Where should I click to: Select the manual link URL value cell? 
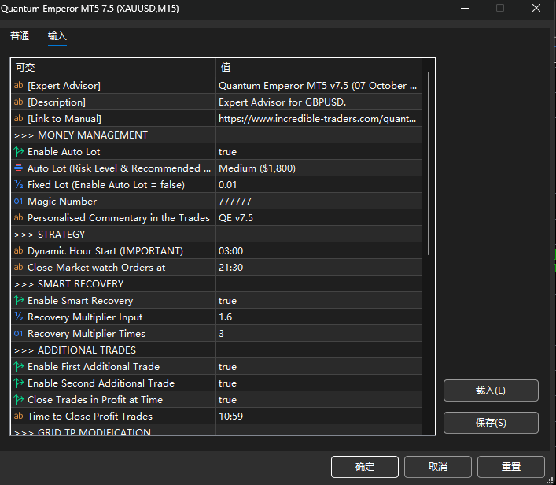tap(319, 119)
